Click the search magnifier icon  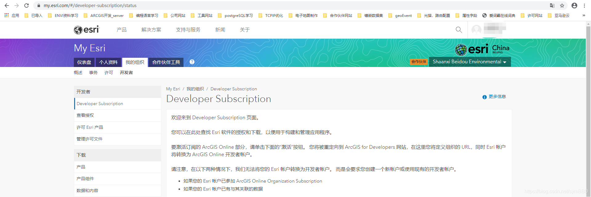459,30
